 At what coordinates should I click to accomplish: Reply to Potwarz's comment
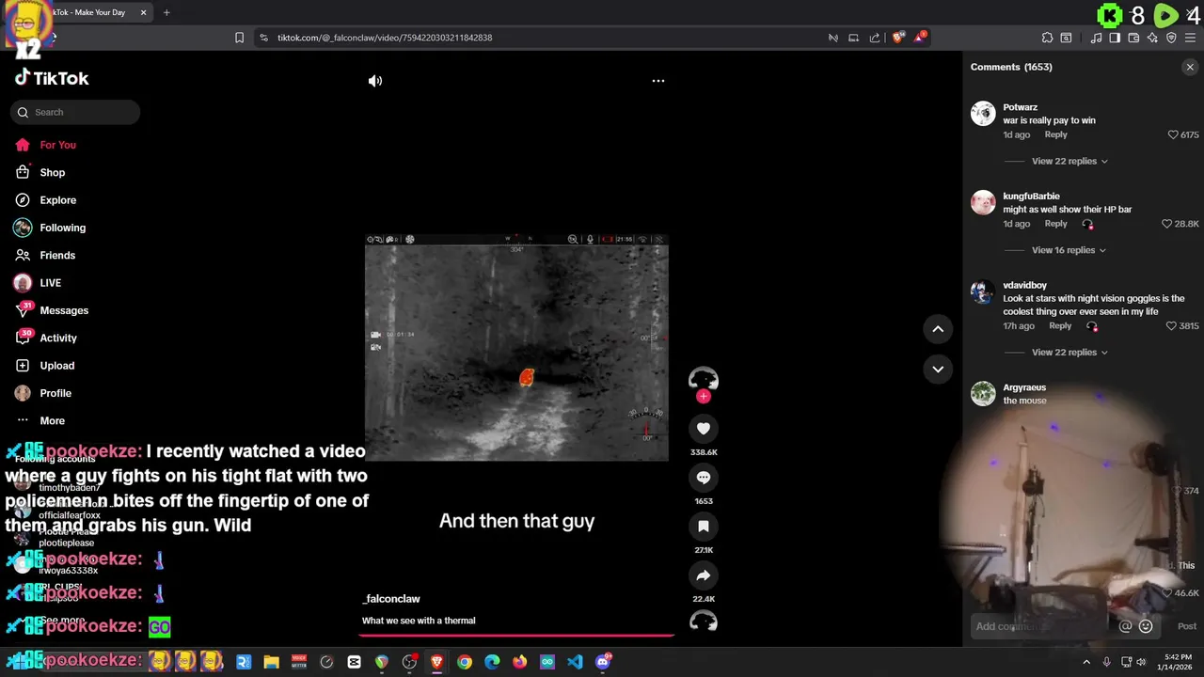click(x=1055, y=134)
